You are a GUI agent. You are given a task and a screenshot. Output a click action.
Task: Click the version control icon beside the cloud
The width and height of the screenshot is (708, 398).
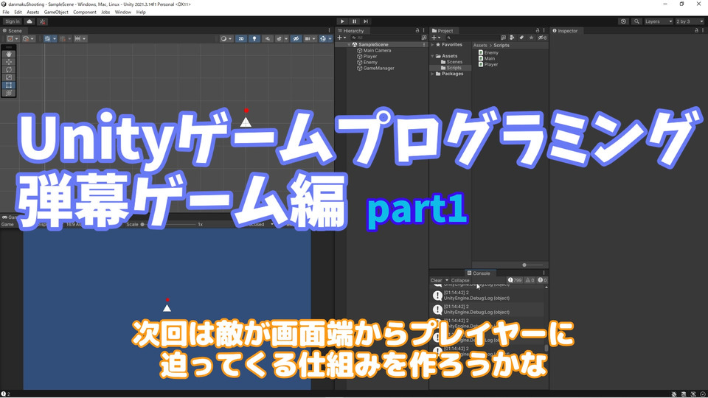[x=43, y=21]
